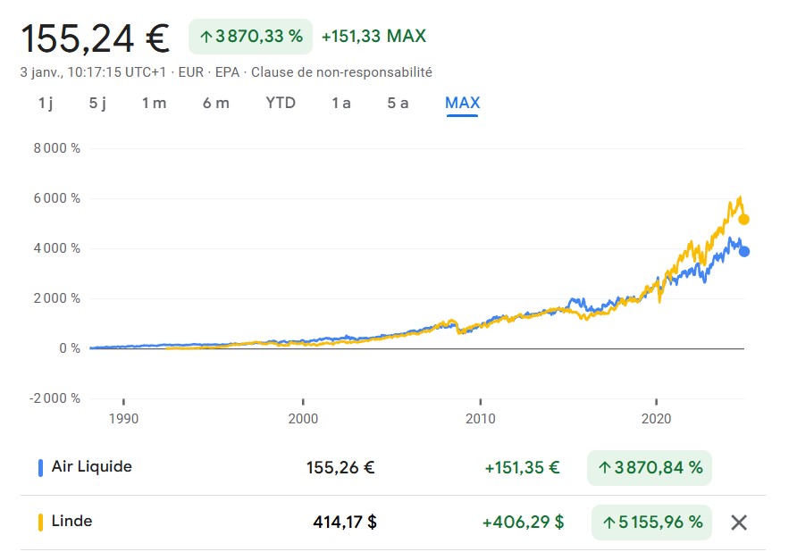797x552 pixels.
Task: Select the 1 a time range
Action: 341,103
